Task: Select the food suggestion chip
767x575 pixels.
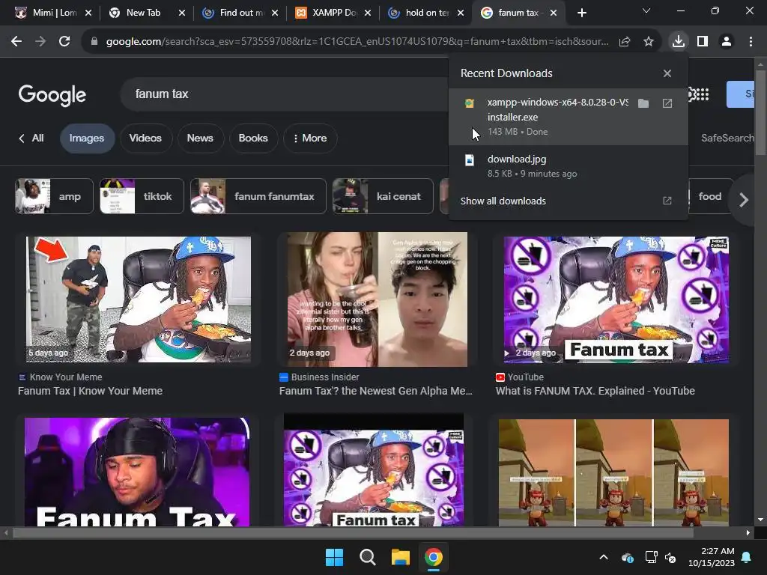Action: pyautogui.click(x=710, y=197)
